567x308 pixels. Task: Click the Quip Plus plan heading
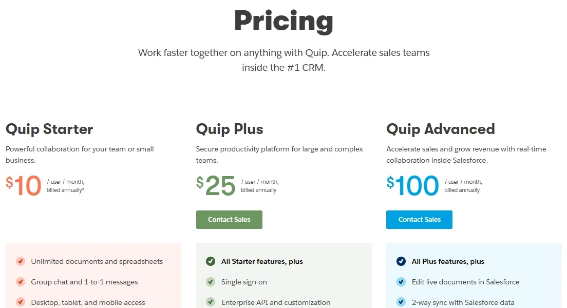(230, 129)
